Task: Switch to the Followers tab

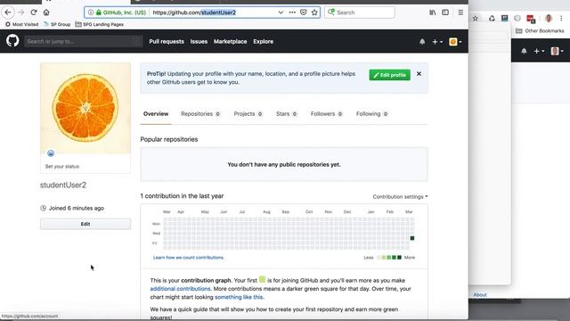Action: click(x=326, y=114)
